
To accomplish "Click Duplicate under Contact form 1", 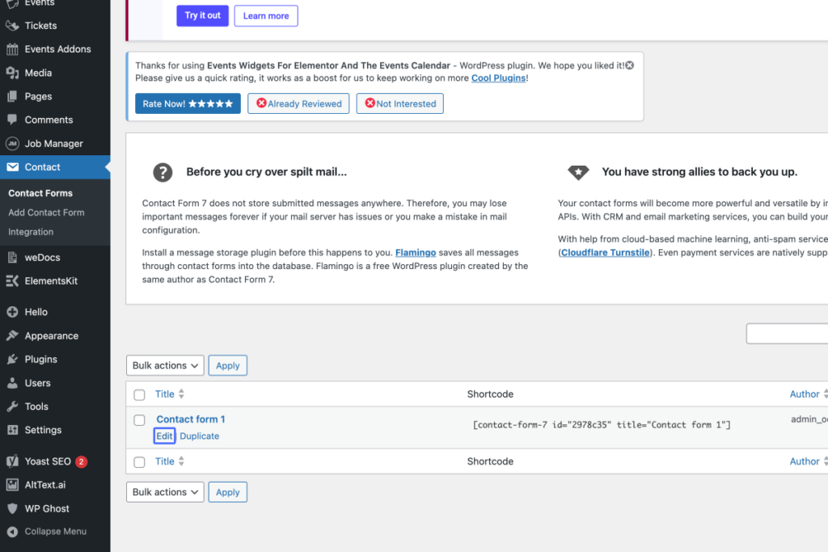I will click(200, 436).
